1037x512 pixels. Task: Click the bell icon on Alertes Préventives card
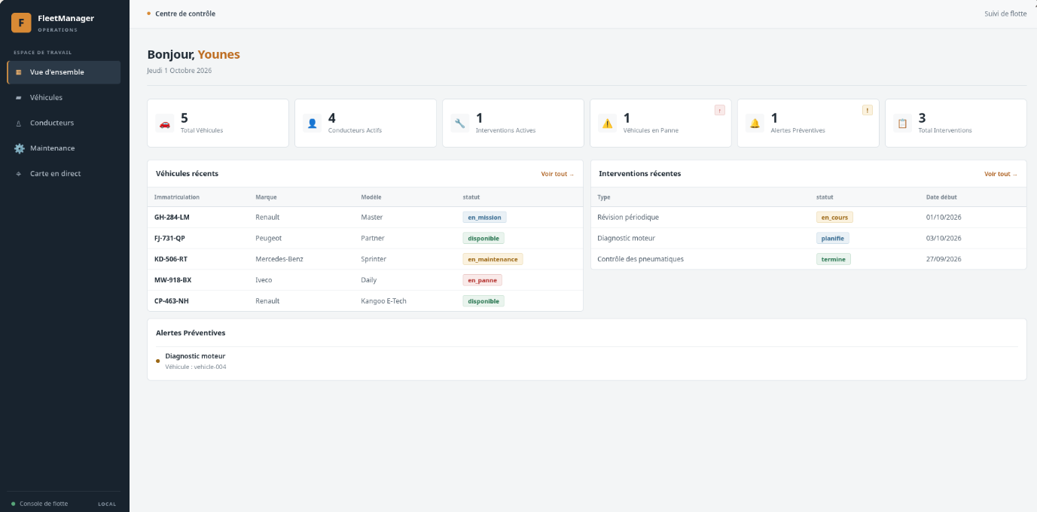pos(755,123)
